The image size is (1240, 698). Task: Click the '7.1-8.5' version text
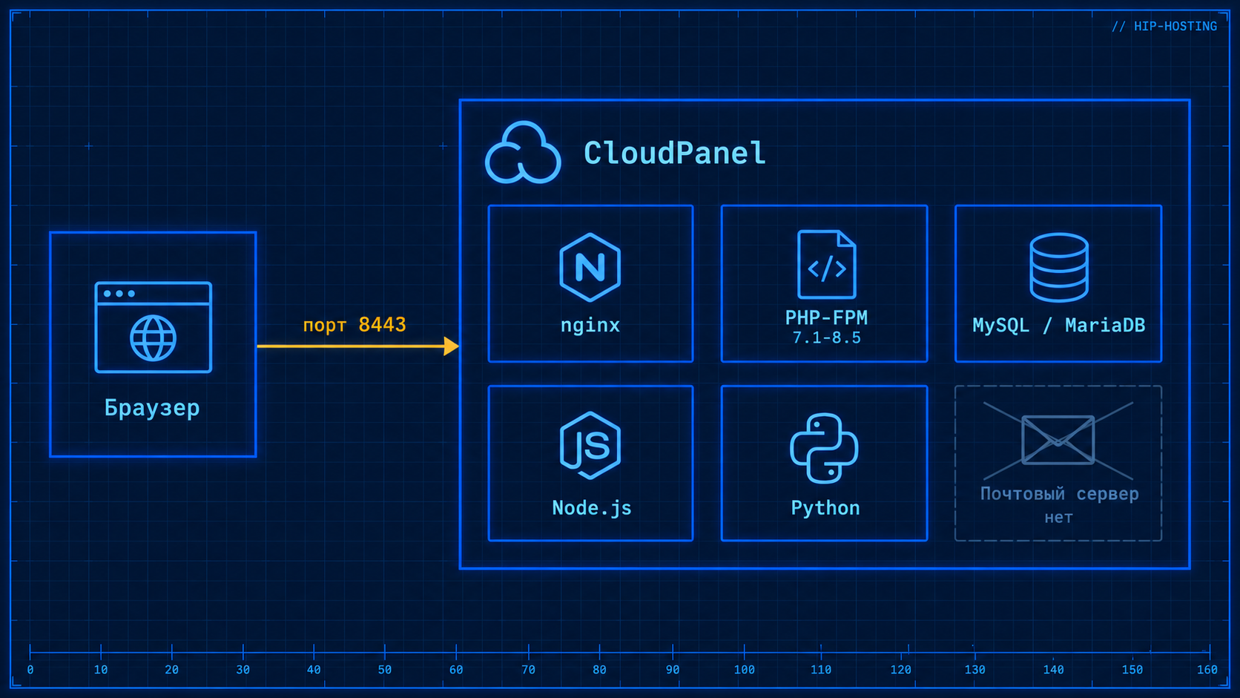pos(826,338)
